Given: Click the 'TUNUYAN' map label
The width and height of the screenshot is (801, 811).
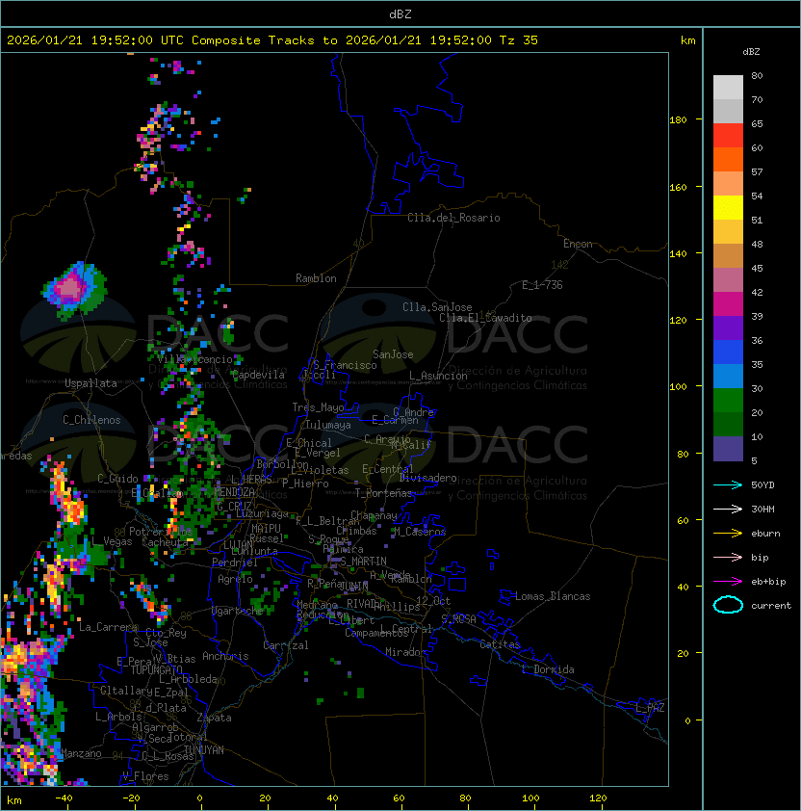Looking at the screenshot, I should (x=204, y=750).
